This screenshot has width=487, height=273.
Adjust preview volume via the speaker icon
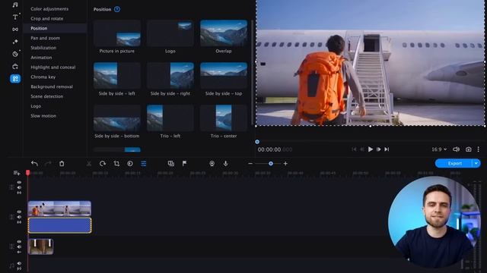tap(456, 149)
